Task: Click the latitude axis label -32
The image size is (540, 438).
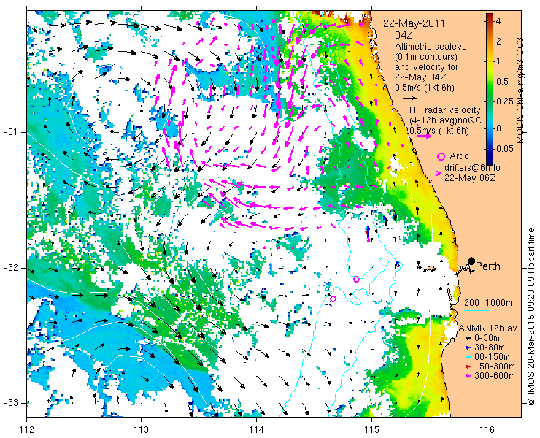Action: point(11,268)
